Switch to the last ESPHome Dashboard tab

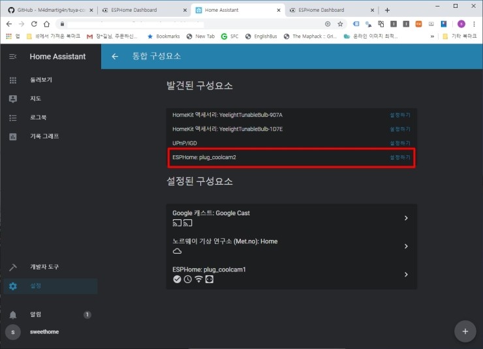point(332,10)
